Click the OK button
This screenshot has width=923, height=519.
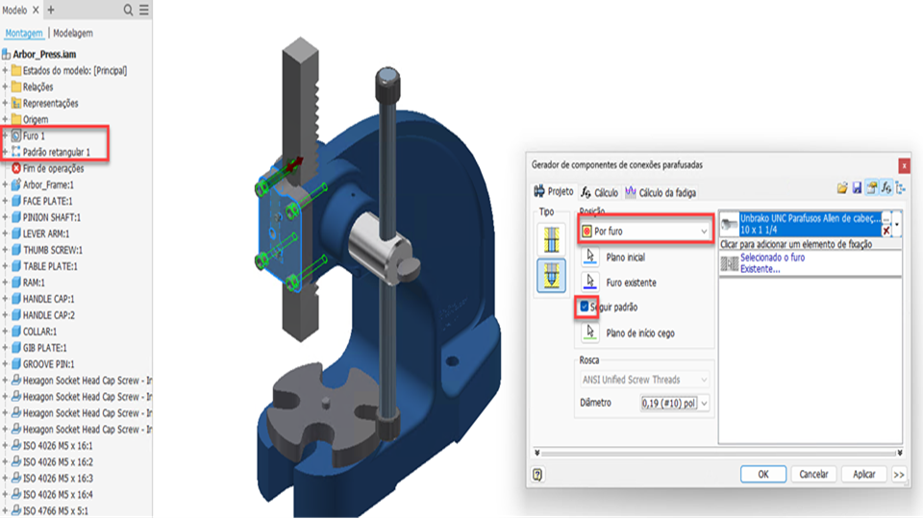coord(762,474)
